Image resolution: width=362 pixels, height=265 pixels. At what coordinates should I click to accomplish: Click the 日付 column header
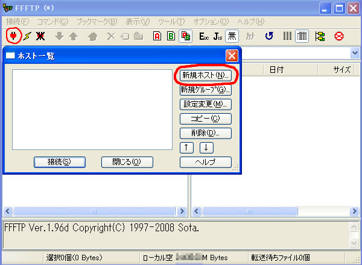[290, 70]
